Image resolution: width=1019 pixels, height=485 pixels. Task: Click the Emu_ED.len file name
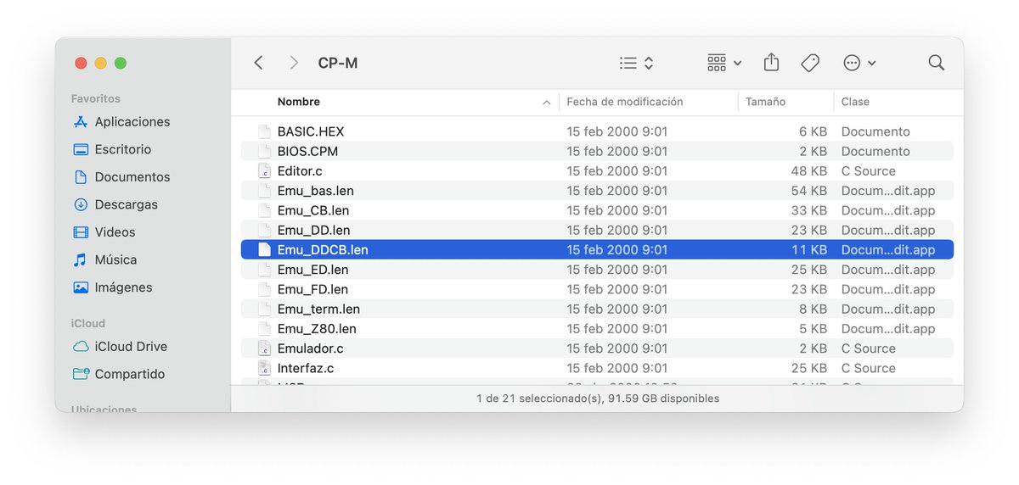tap(313, 270)
